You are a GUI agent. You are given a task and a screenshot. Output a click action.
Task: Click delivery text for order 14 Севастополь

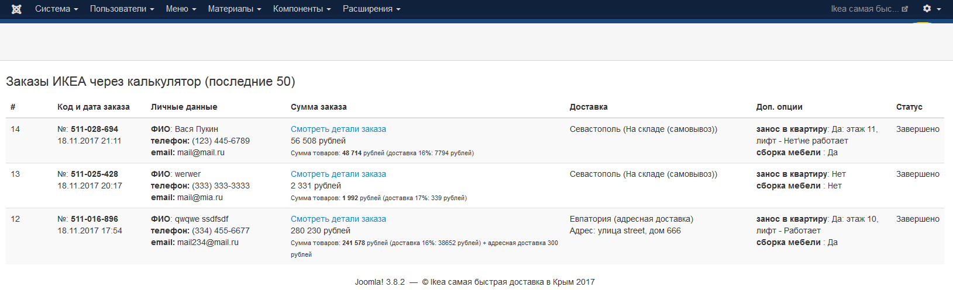(x=644, y=129)
